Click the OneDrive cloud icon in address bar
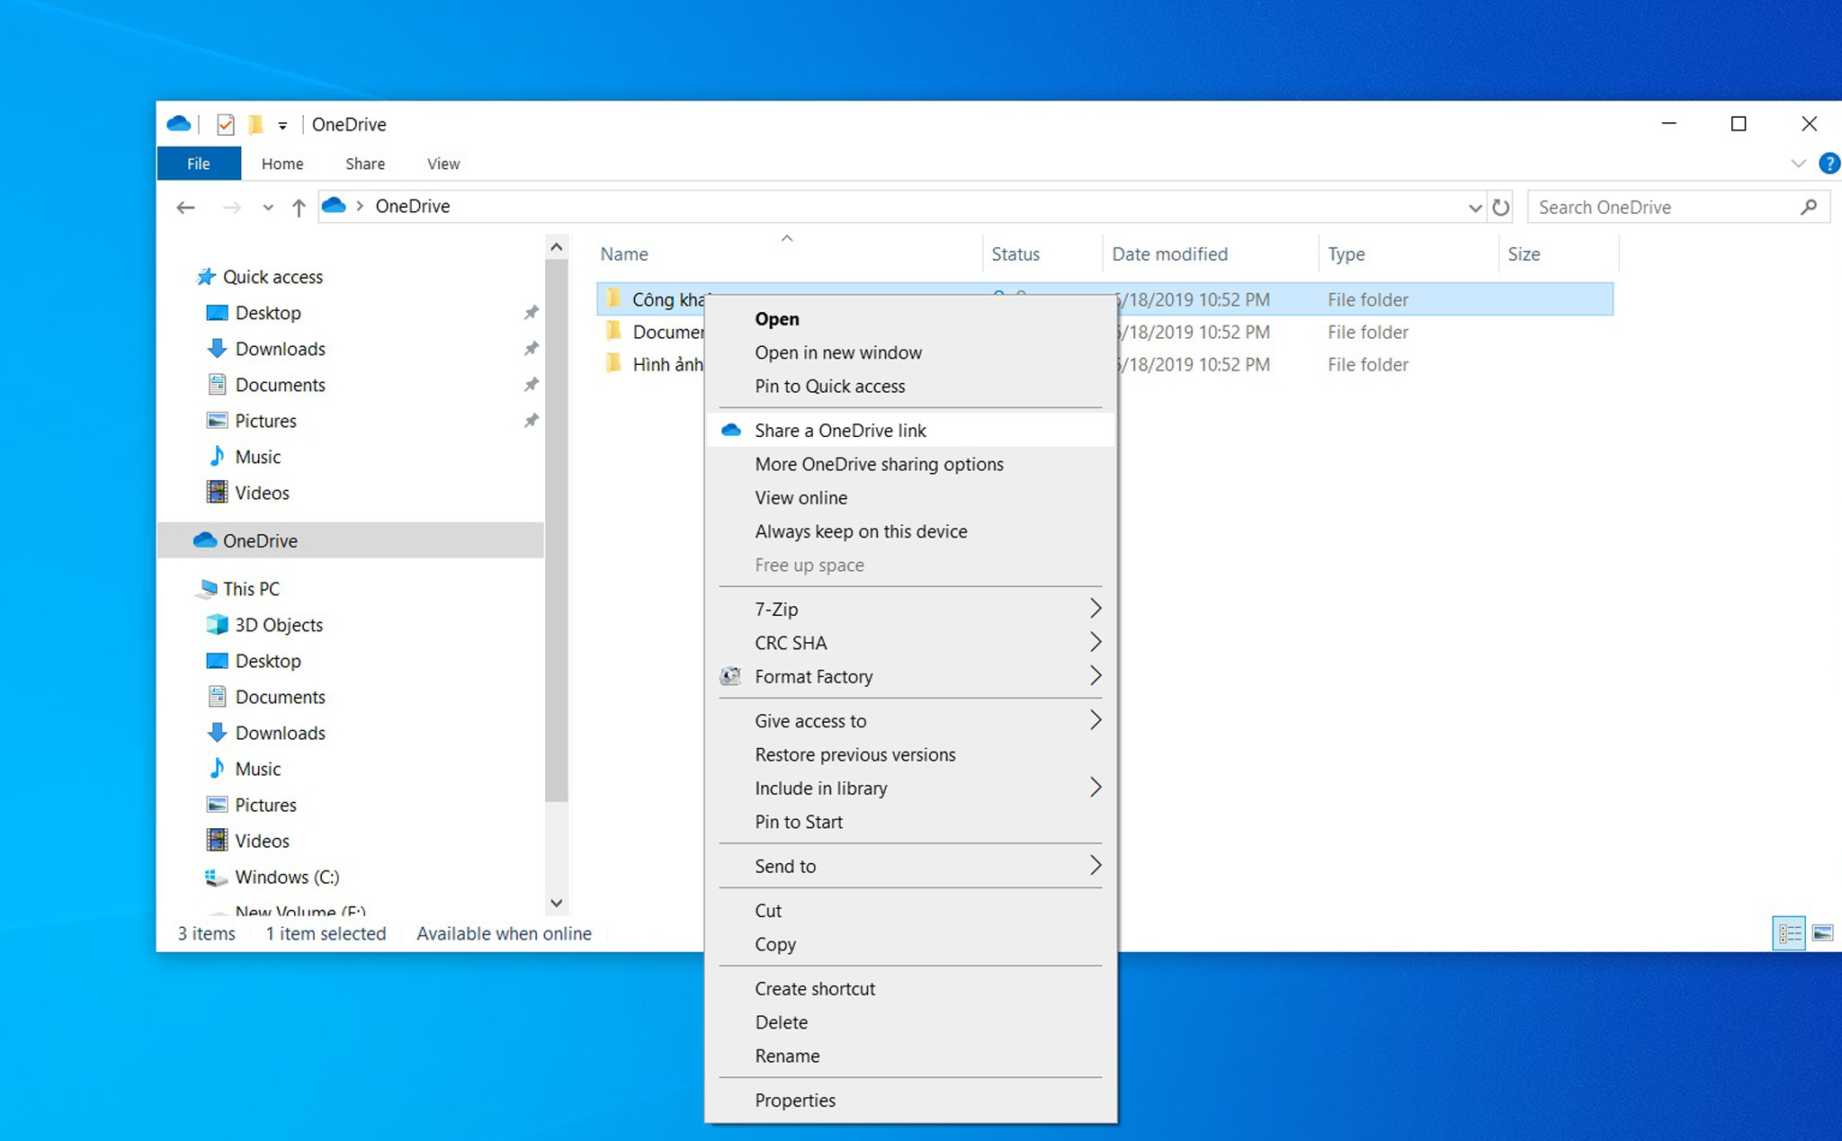The image size is (1842, 1141). pyautogui.click(x=338, y=207)
